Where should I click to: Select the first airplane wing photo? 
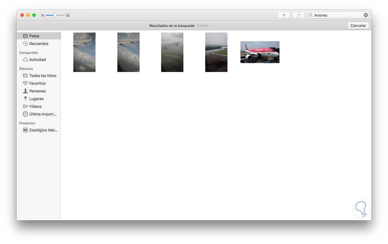tap(84, 52)
